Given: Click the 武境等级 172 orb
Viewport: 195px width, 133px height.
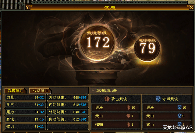Looking at the screenshot, I should point(98,43).
